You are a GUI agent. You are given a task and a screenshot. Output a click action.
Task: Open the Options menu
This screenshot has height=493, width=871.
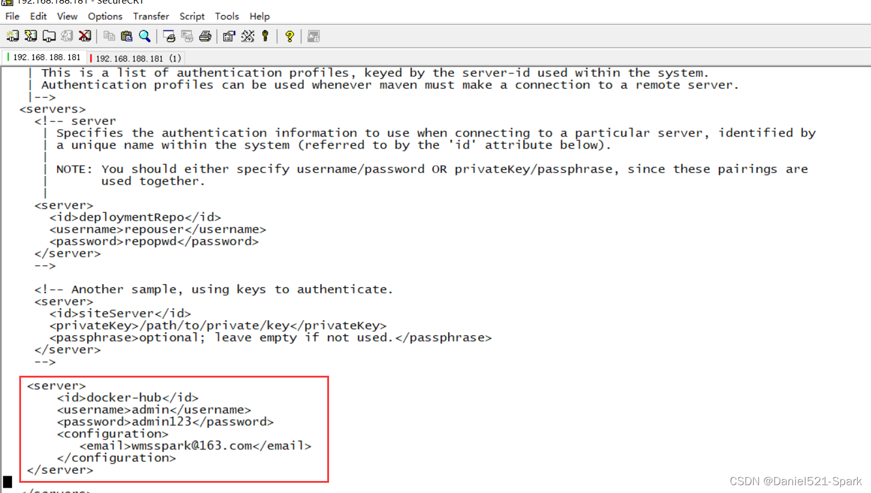(105, 16)
